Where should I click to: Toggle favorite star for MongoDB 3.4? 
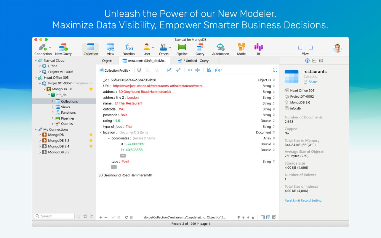(x=91, y=146)
